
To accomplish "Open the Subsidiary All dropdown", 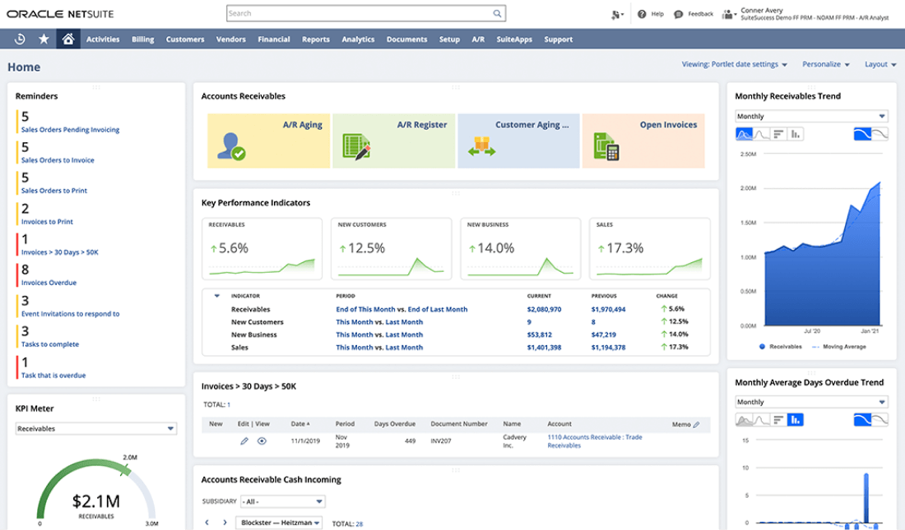I will pos(281,501).
